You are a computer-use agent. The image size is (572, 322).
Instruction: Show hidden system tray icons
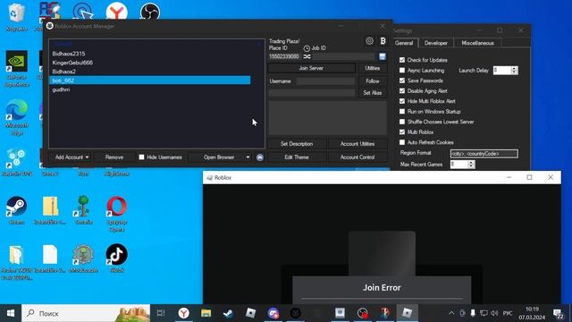click(451, 313)
